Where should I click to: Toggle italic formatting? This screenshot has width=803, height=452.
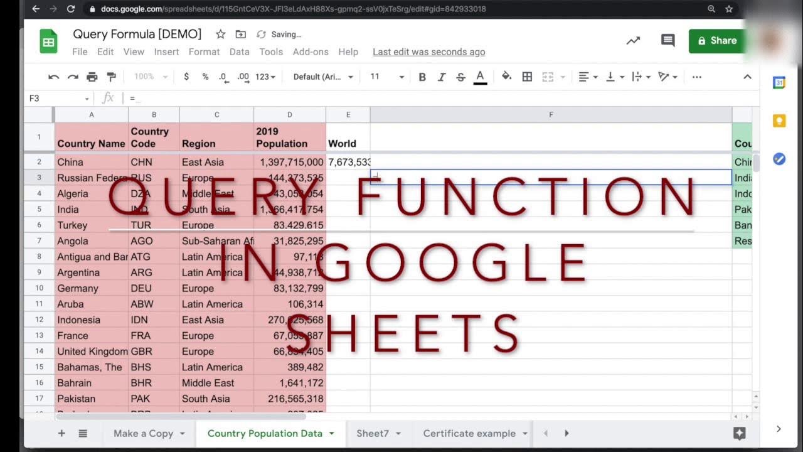(x=442, y=77)
